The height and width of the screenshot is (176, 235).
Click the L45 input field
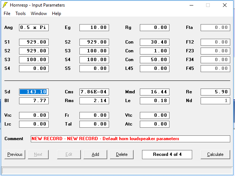(155, 68)
